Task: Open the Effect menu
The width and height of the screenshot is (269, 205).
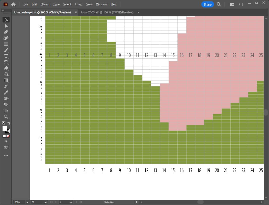Action: [79, 4]
